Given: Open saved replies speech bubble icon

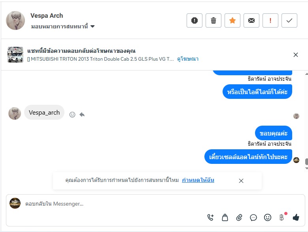Looking at the screenshot, I should coord(253,217).
